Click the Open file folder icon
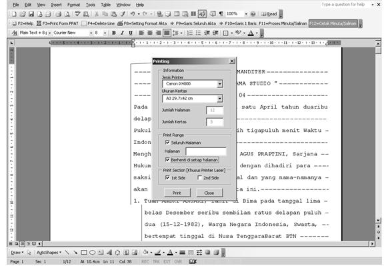Screen dimensions: 386x266 23,14
